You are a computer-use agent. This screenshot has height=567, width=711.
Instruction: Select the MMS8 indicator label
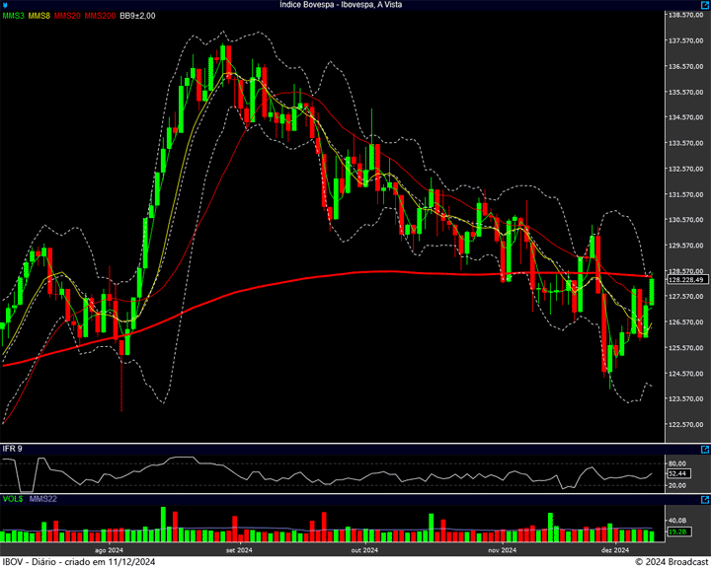pyautogui.click(x=39, y=16)
